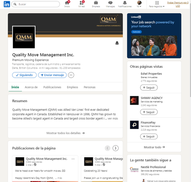Expand Para negocios grid menu
Screen dimensions: 191x182
(x=157, y=4)
